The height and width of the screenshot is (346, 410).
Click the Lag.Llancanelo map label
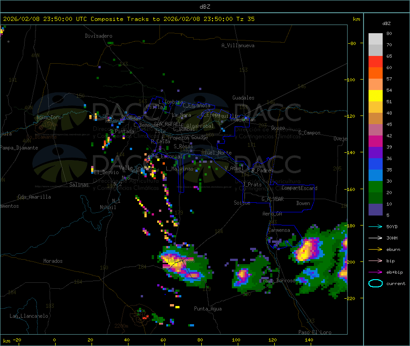[x=29, y=316]
